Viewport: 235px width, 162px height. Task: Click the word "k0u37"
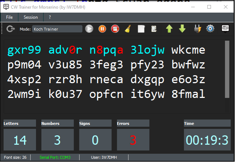65,94
